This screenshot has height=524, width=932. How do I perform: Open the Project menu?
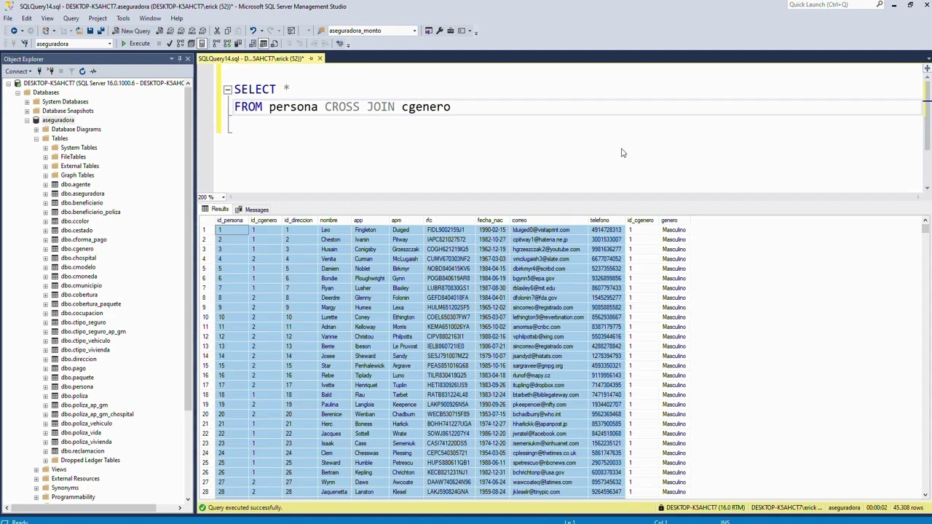click(98, 18)
